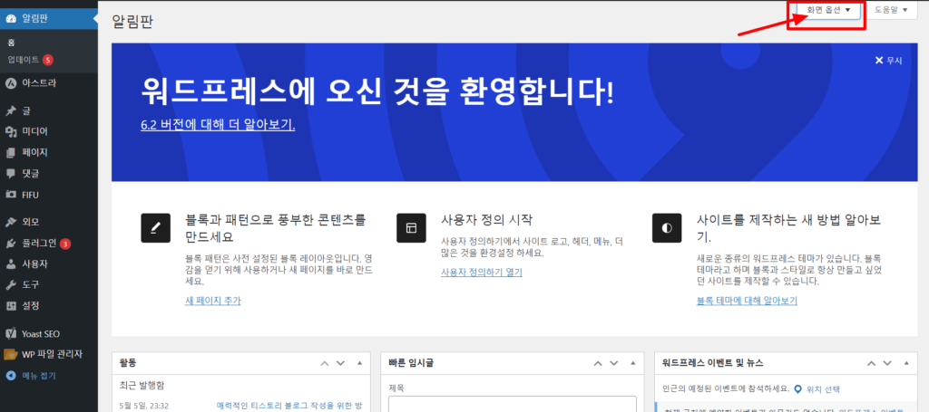Open 알림판 in the sidebar menu
Screen dimensions: 929x412
[x=49, y=18]
